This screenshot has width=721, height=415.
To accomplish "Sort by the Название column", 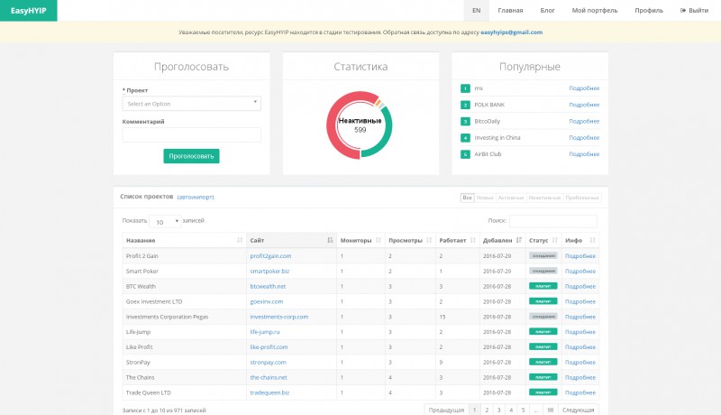I will pyautogui.click(x=184, y=240).
